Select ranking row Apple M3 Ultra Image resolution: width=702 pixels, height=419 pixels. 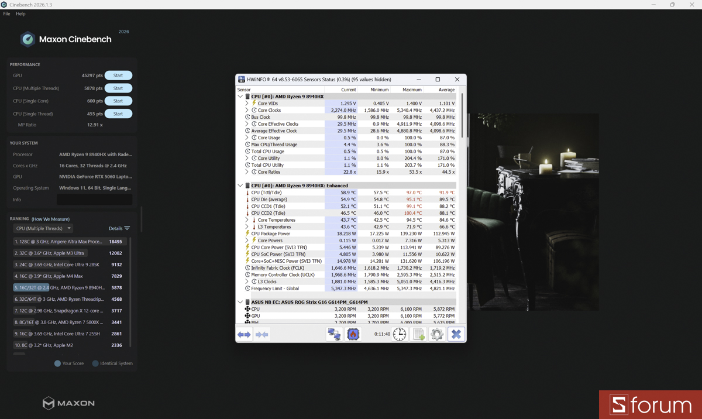68,253
